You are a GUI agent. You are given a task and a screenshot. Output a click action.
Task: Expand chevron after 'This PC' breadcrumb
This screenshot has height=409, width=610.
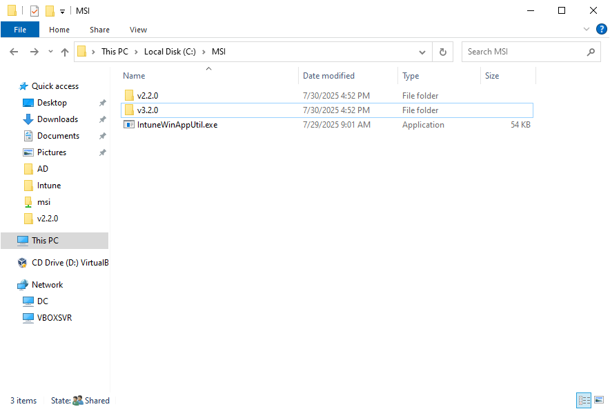[x=136, y=52]
